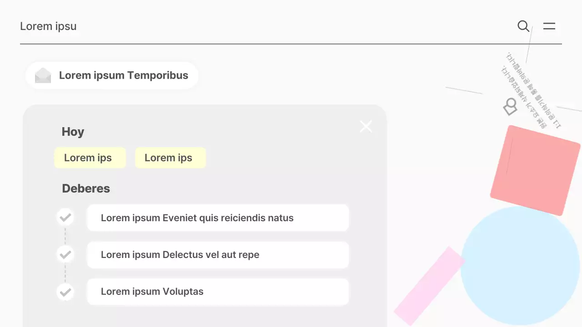The height and width of the screenshot is (327, 582).
Task: Click the tilted pink rectangle shape
Action: coord(429,286)
